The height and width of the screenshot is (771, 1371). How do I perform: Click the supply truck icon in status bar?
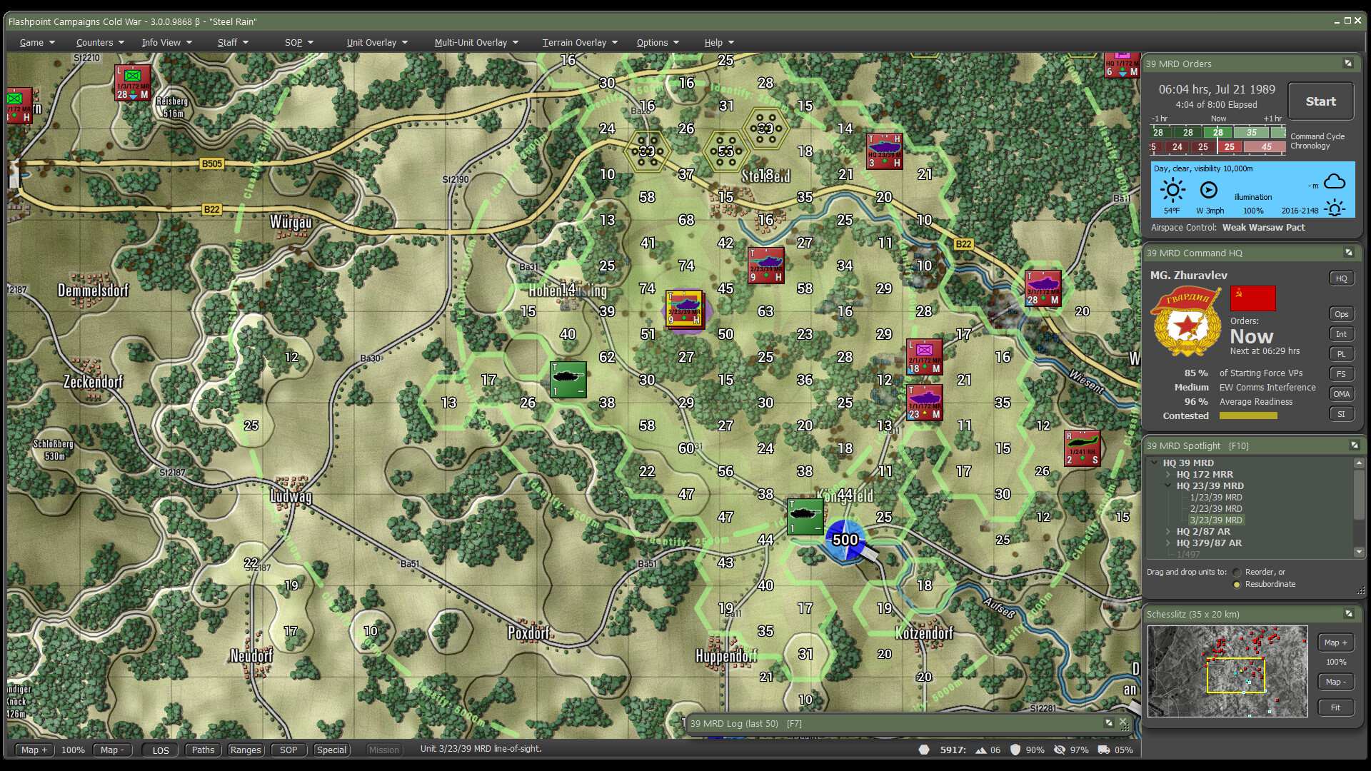(x=1103, y=750)
